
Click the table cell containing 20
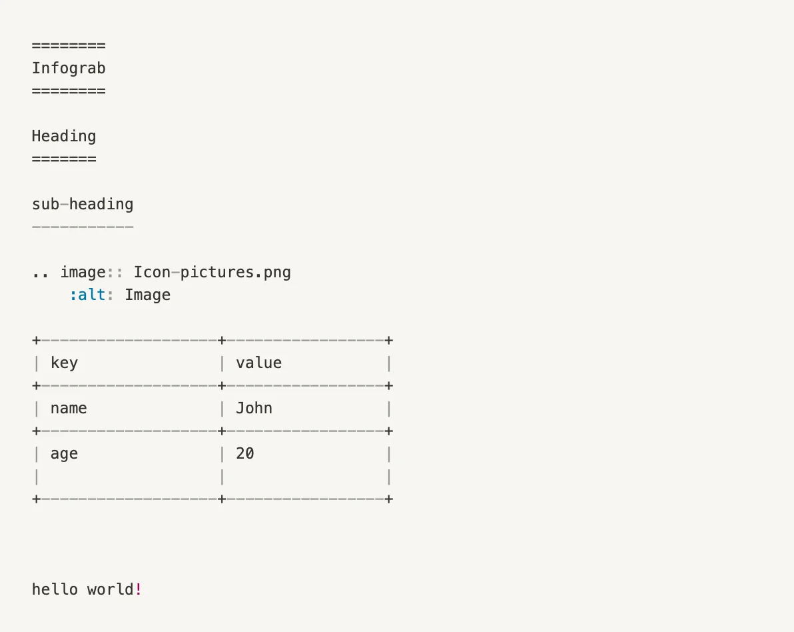[x=245, y=453]
